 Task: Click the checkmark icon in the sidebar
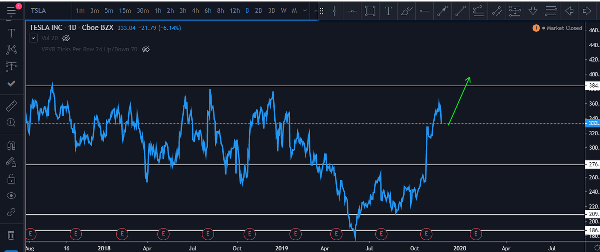tap(12, 84)
